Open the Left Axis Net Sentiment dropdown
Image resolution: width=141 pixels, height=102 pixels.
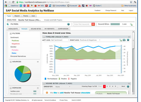(x=60, y=40)
